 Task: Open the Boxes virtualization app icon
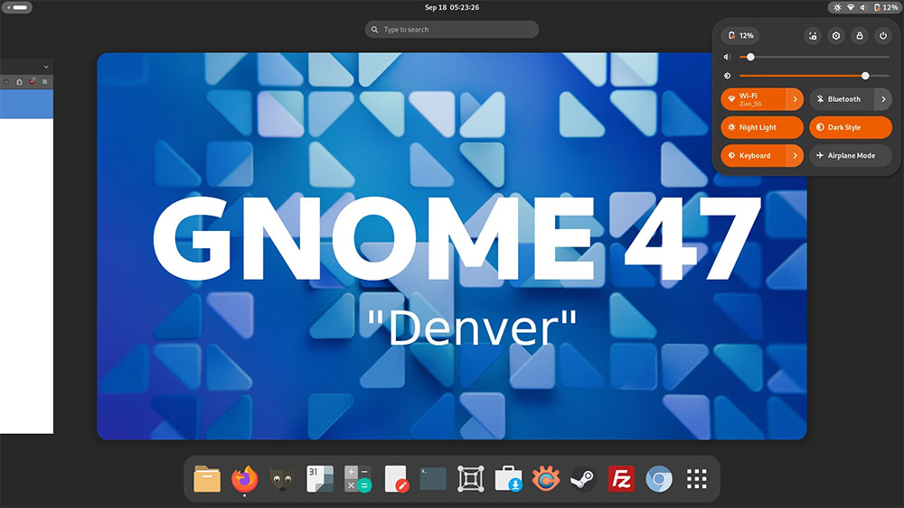[470, 478]
